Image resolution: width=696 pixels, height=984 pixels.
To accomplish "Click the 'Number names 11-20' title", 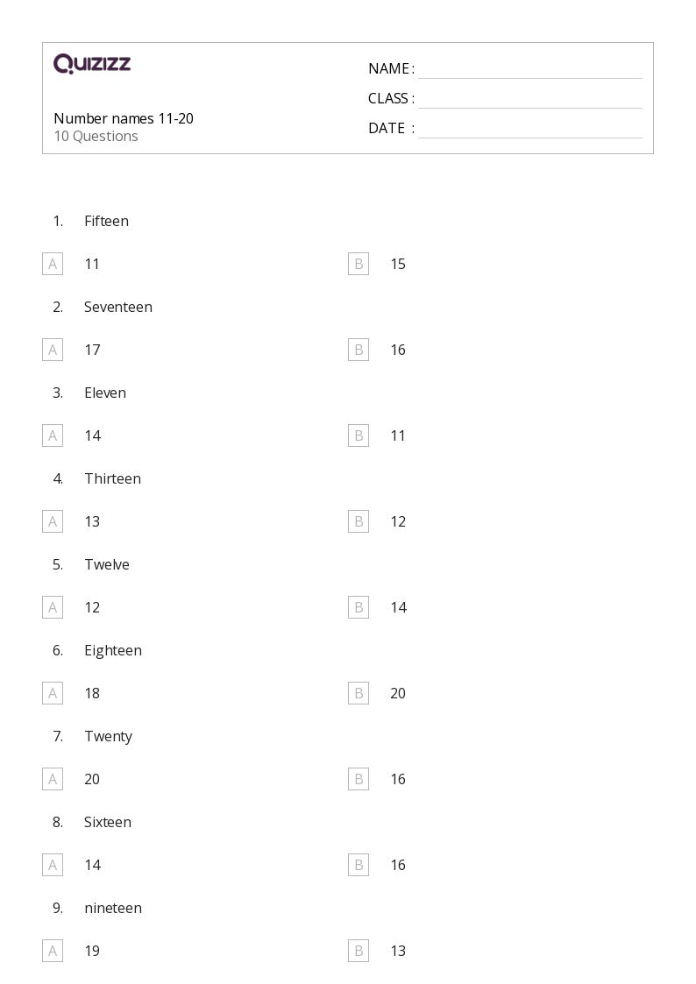I will pyautogui.click(x=124, y=118).
